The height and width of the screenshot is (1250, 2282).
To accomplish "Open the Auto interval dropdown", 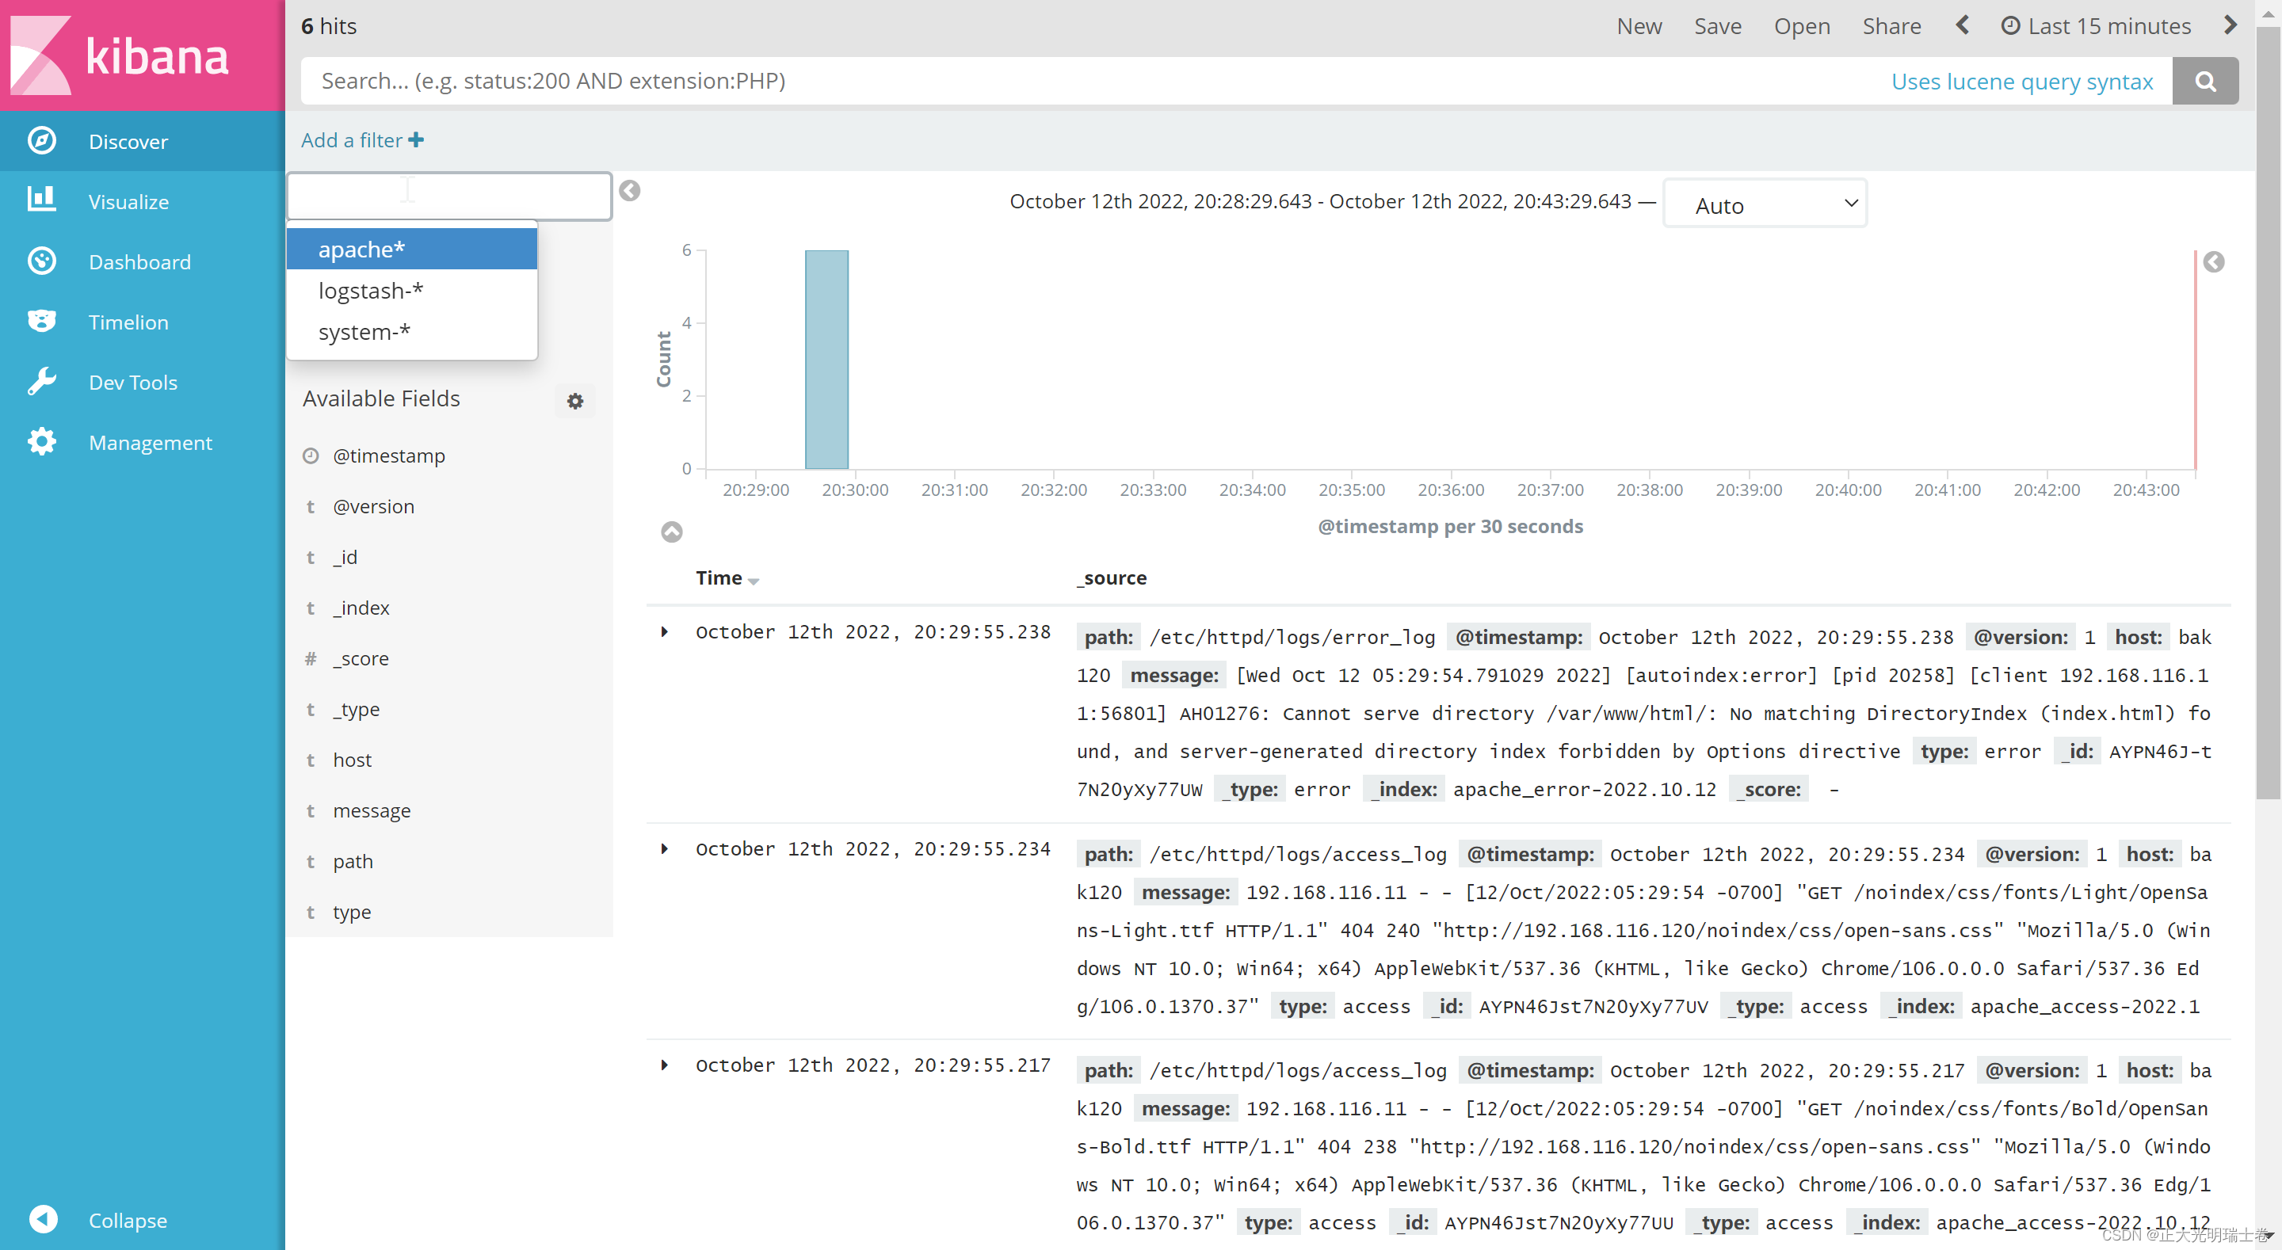I will tap(1764, 203).
